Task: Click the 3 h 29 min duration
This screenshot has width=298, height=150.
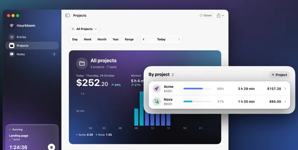Action: (x=246, y=89)
